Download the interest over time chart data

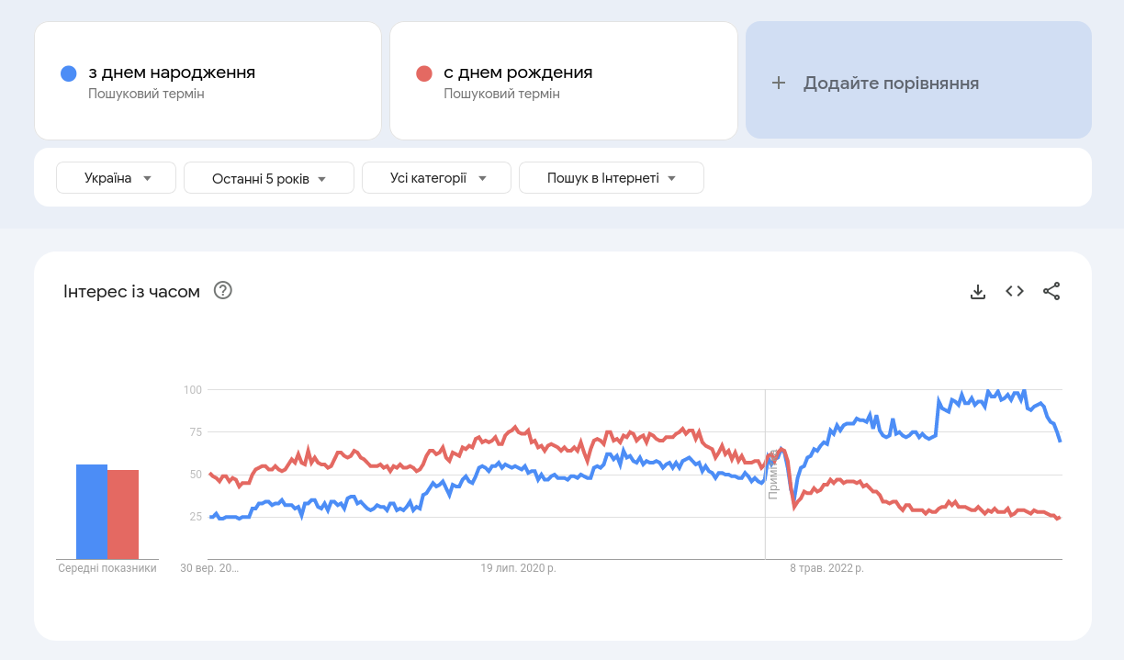pyautogui.click(x=978, y=292)
